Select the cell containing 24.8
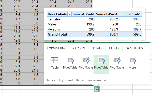Image resolution: width=152 pixels, height=94 pixels. tap(66, 2)
